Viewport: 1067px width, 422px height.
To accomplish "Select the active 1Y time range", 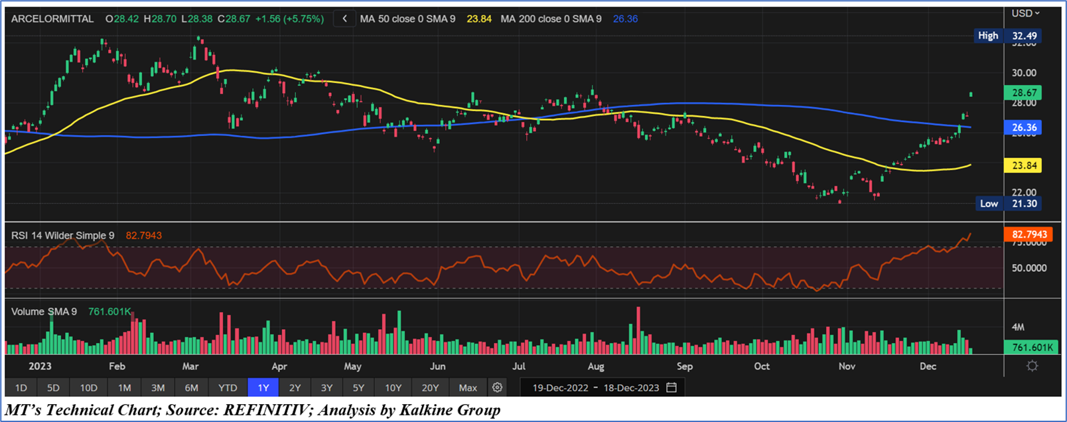I will coord(263,387).
